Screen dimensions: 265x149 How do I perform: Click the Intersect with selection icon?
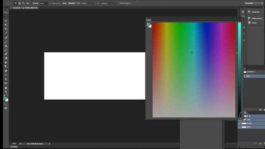pos(28,3)
